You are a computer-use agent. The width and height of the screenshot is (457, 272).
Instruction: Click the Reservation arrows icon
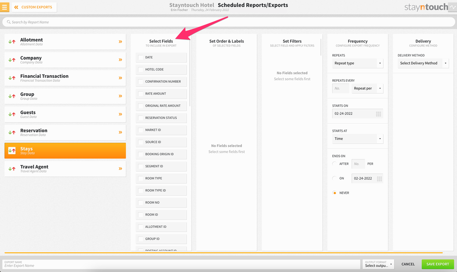11,132
